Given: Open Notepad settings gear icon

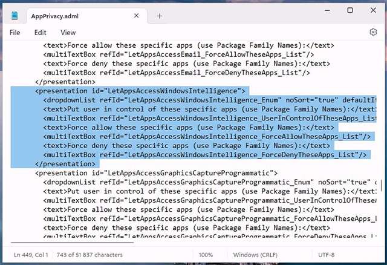Looking at the screenshot, I should tap(373, 32).
